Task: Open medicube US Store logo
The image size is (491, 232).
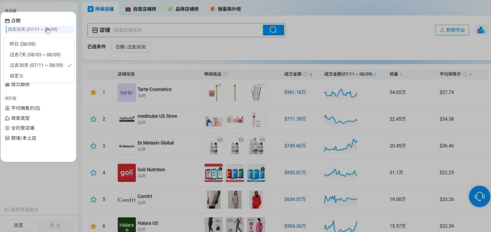Action: point(127,119)
